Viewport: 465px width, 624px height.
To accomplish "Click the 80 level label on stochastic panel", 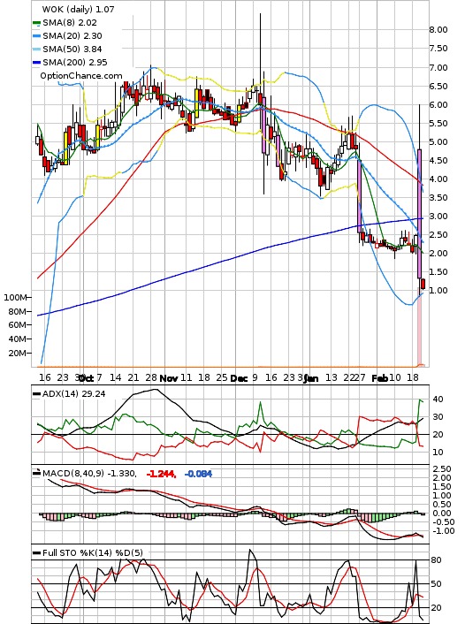I will coord(437,560).
